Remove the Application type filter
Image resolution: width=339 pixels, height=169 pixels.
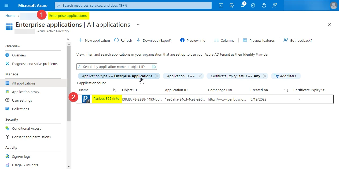tap(157, 76)
